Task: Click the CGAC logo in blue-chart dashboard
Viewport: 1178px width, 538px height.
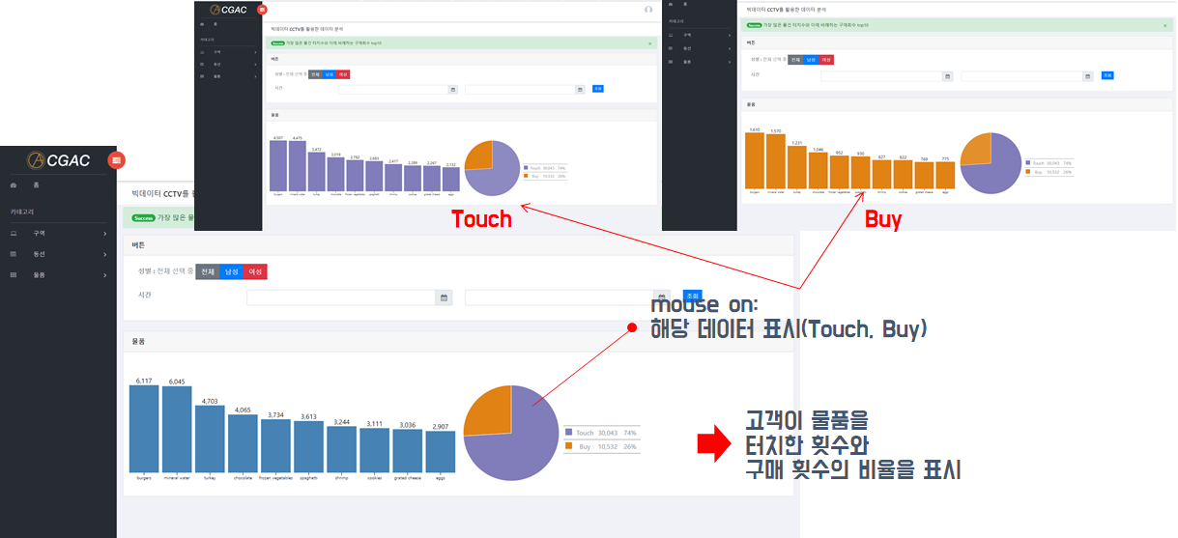Action: point(58,159)
